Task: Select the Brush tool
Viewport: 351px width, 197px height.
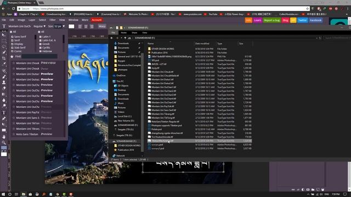Action: [4, 77]
